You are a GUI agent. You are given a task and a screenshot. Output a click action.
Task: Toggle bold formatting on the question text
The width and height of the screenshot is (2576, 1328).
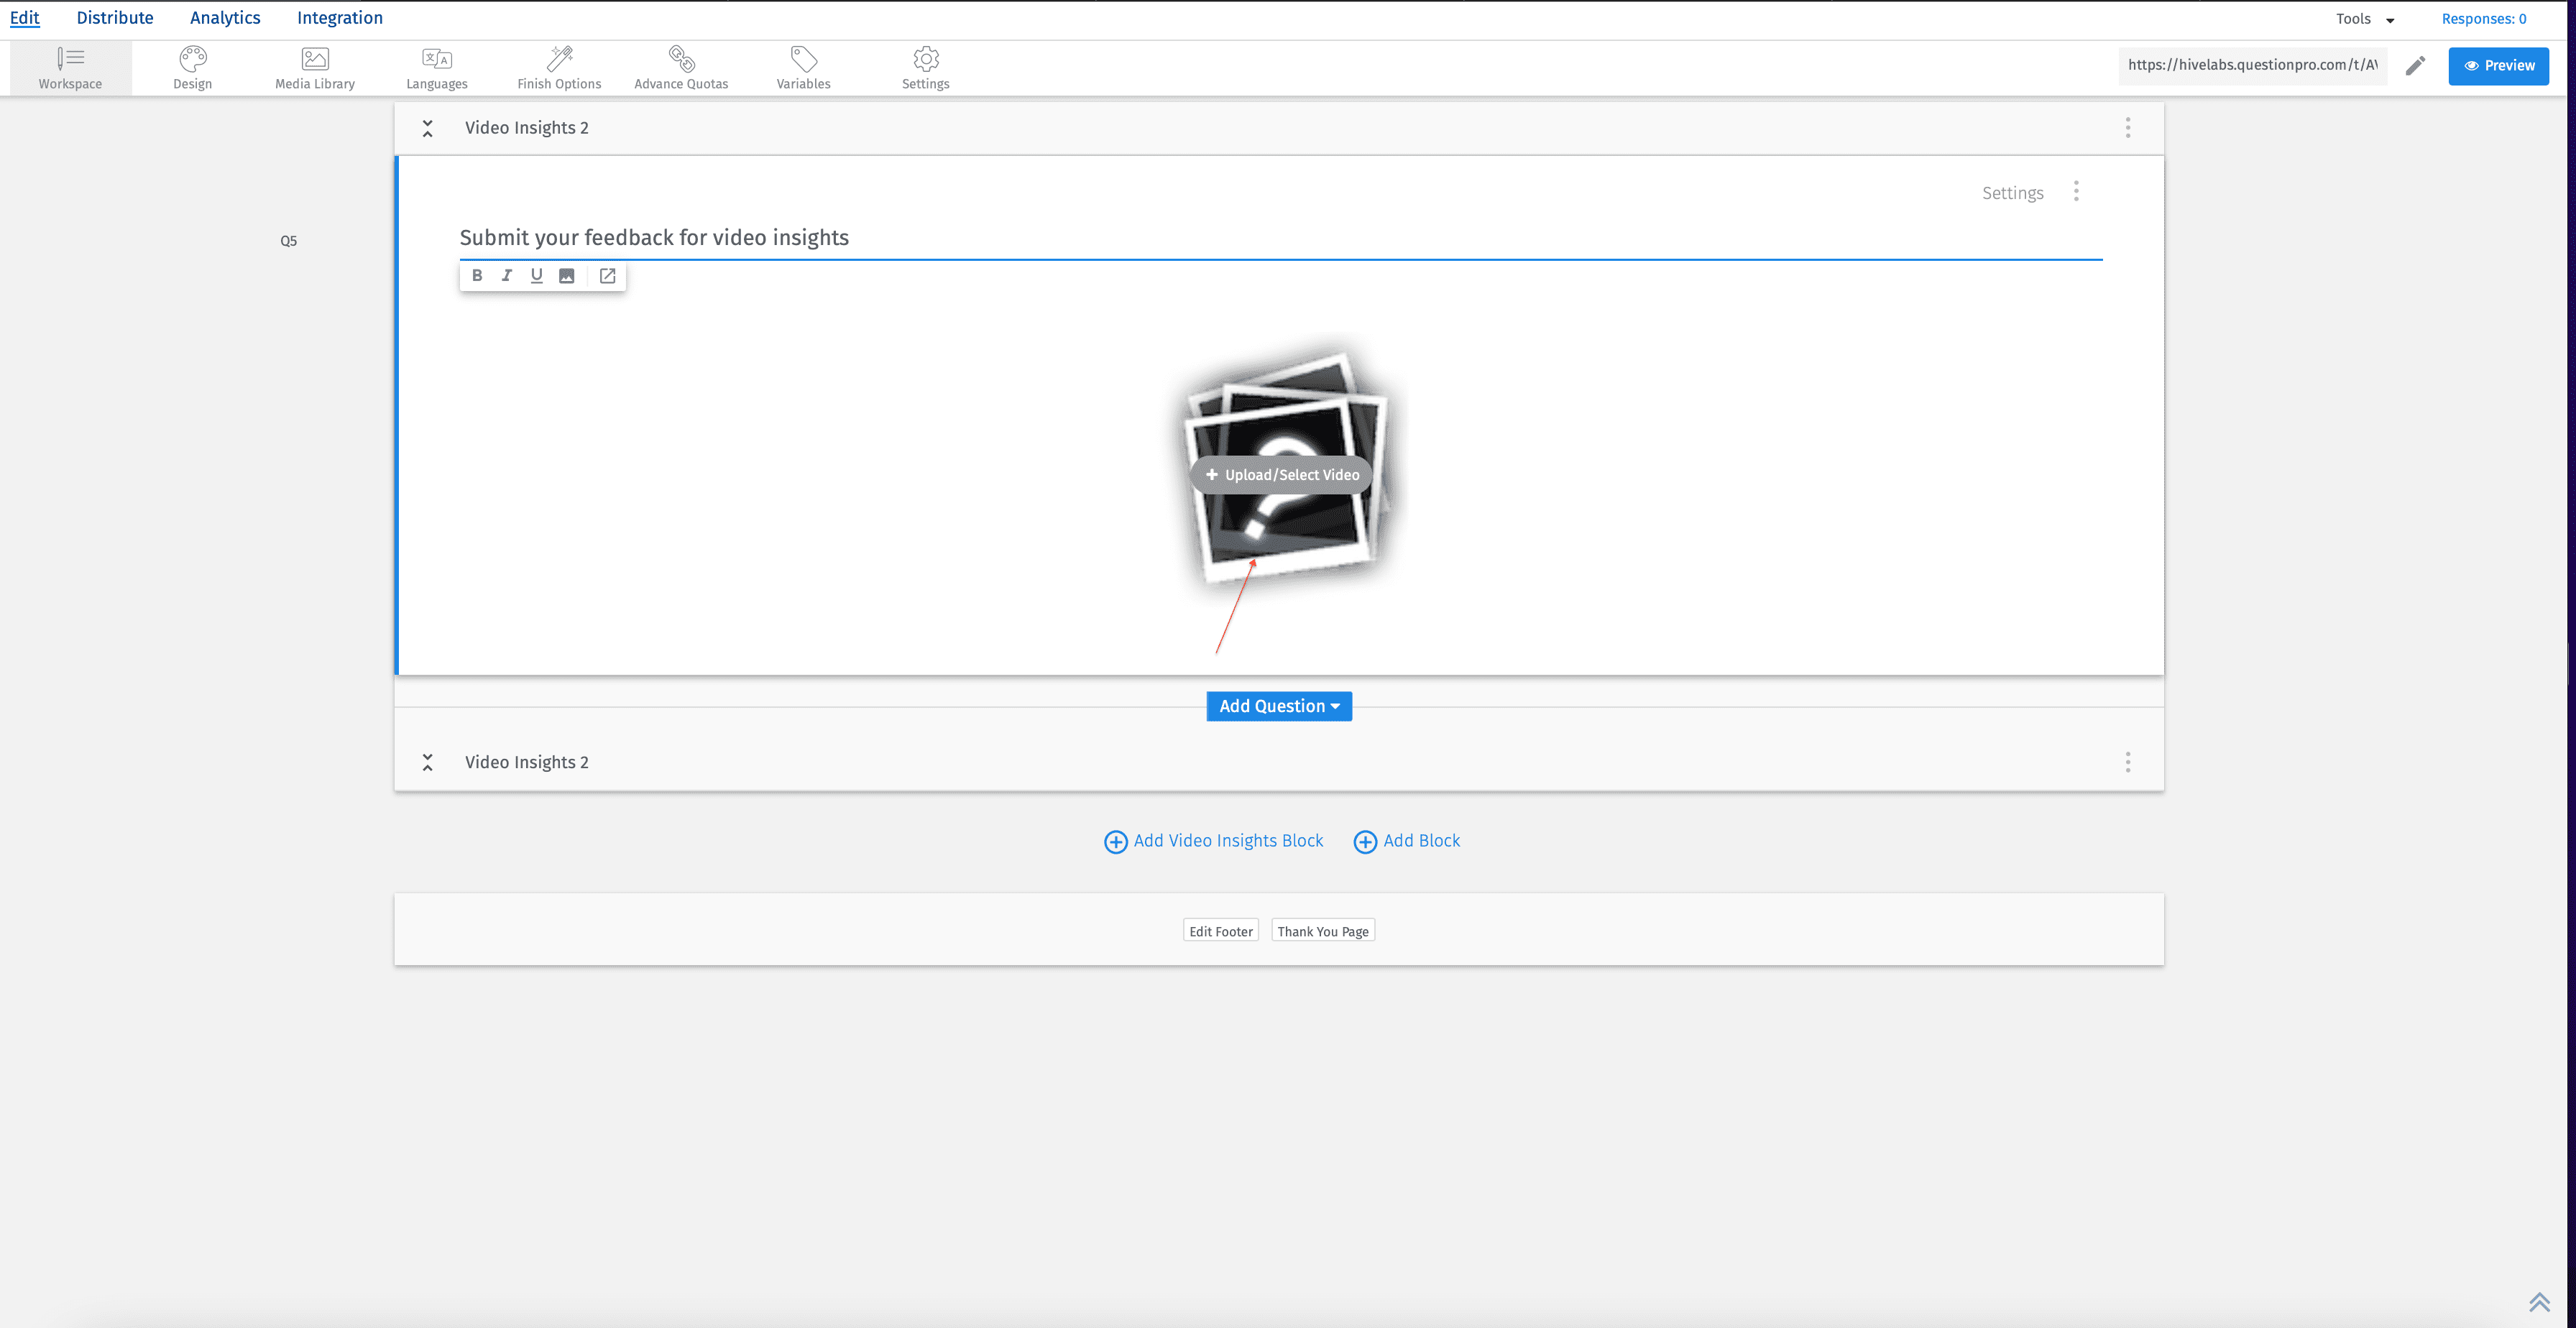[x=477, y=276]
